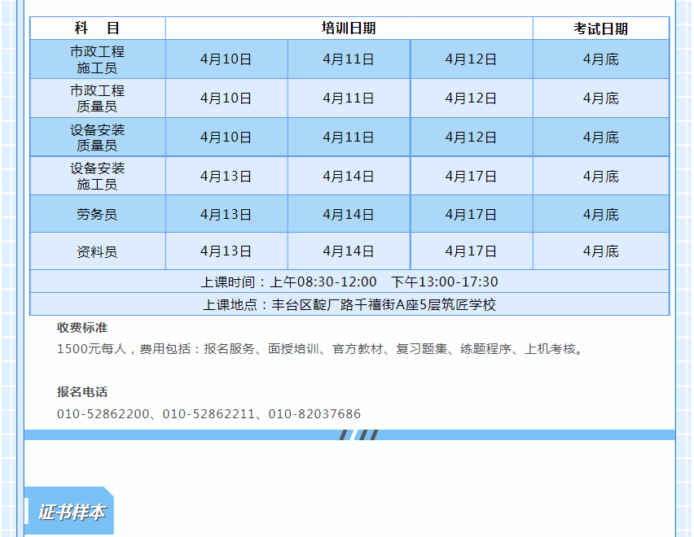
Task: Select the 设备安装质量员 subject cell
Action: (98, 138)
